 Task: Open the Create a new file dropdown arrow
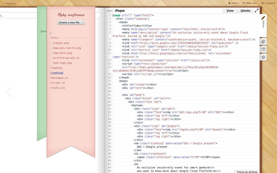point(83,22)
